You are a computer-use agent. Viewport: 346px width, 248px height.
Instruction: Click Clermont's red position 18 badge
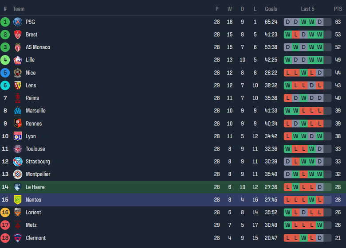click(x=5, y=238)
